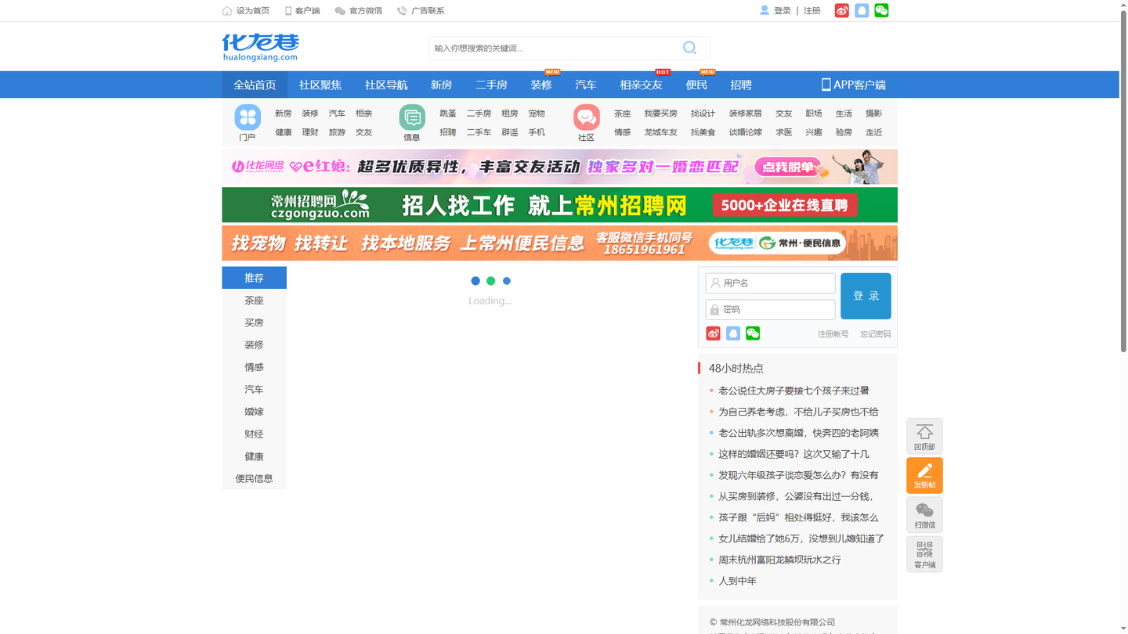Click the phone icon in APP客户端
This screenshot has width=1128, height=634.
826,85
